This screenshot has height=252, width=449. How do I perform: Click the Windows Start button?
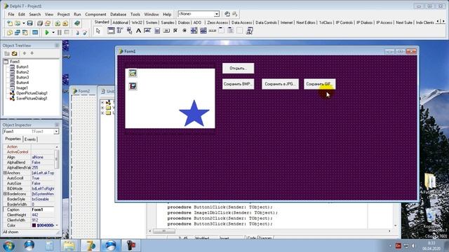coord(8,246)
